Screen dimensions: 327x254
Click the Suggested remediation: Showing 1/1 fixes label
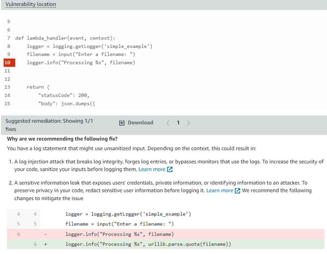pyautogui.click(x=49, y=125)
